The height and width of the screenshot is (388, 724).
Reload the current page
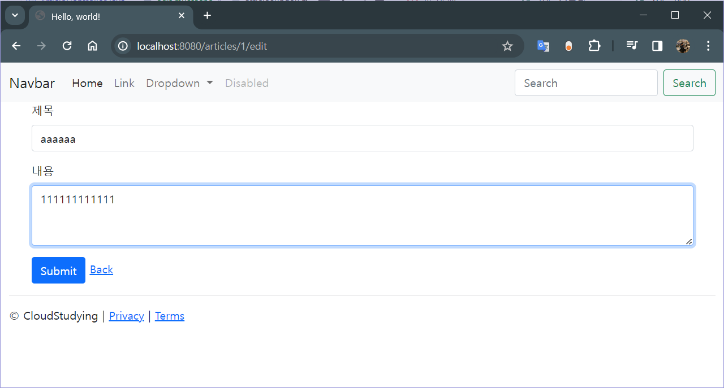pyautogui.click(x=67, y=46)
